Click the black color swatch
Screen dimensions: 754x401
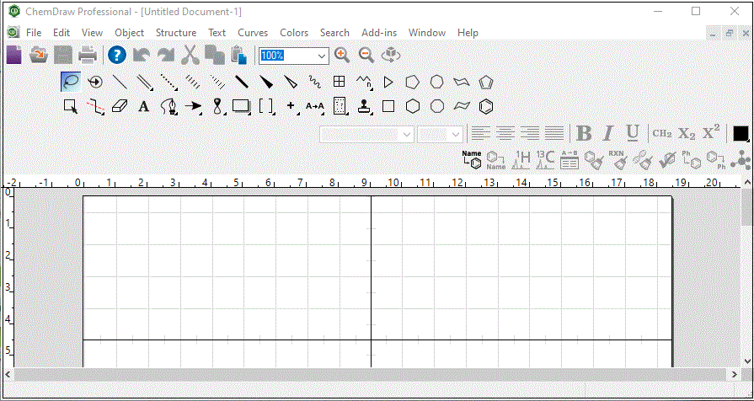[741, 134]
